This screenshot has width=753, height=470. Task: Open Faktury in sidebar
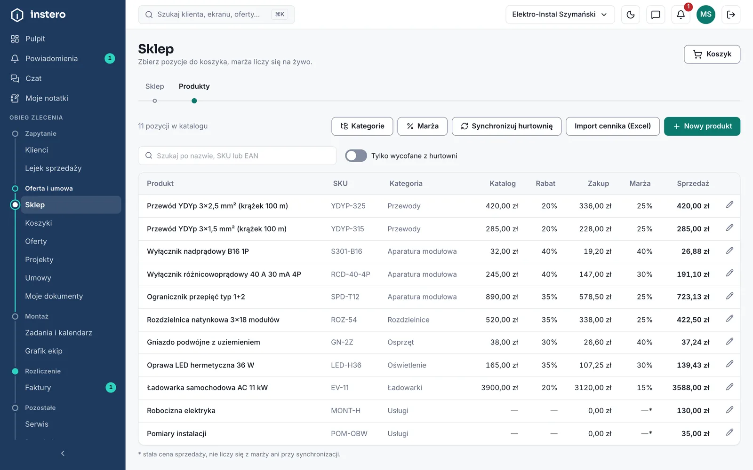(x=38, y=388)
